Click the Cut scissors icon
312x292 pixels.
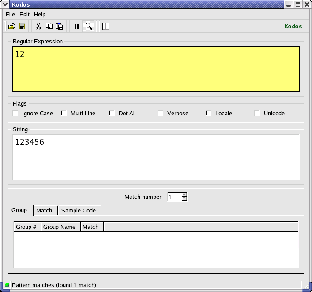[x=38, y=27]
